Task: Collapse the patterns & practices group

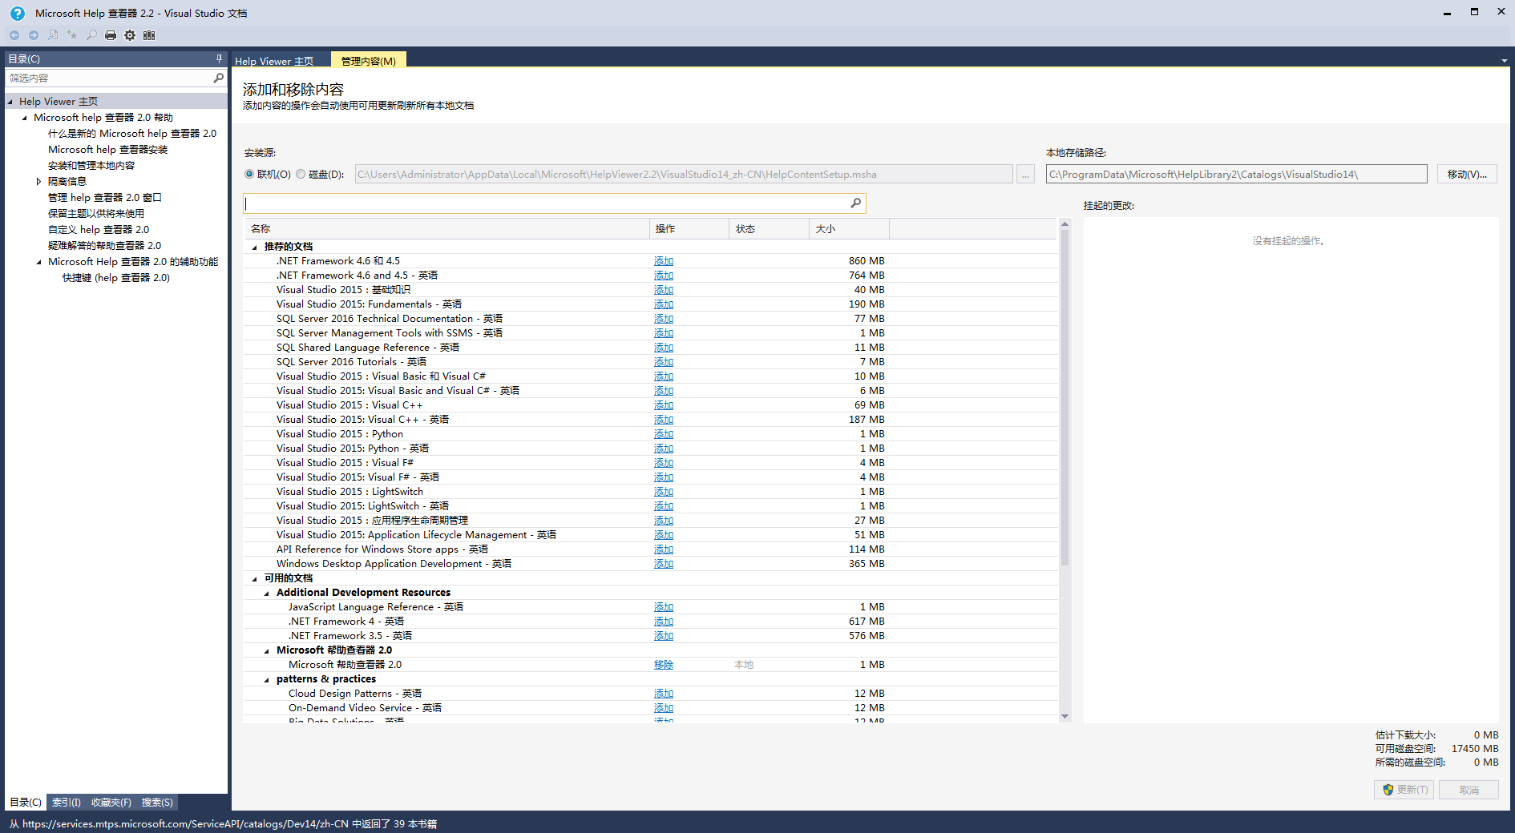Action: [267, 680]
